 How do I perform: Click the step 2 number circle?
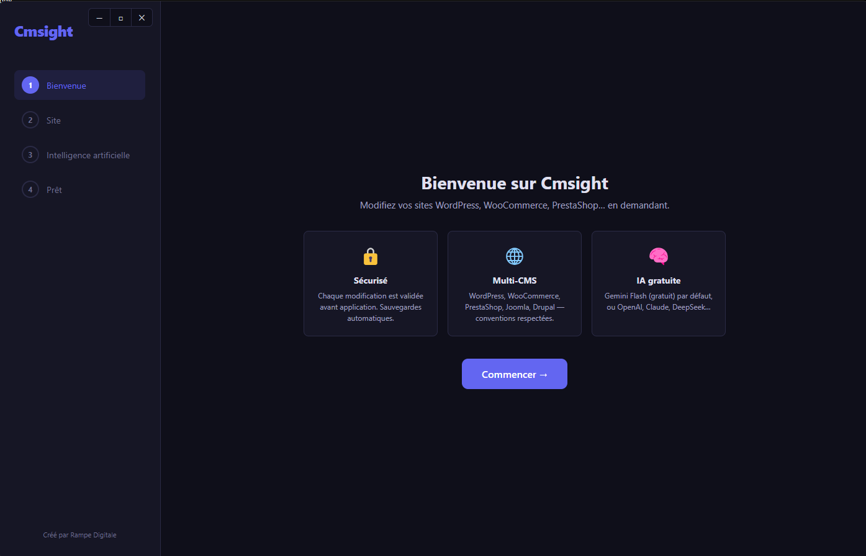(30, 120)
